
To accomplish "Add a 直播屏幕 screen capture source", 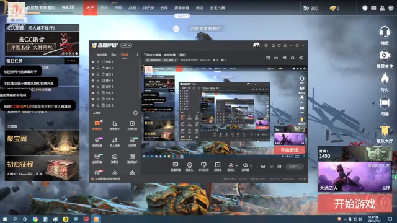I will 176,167.
